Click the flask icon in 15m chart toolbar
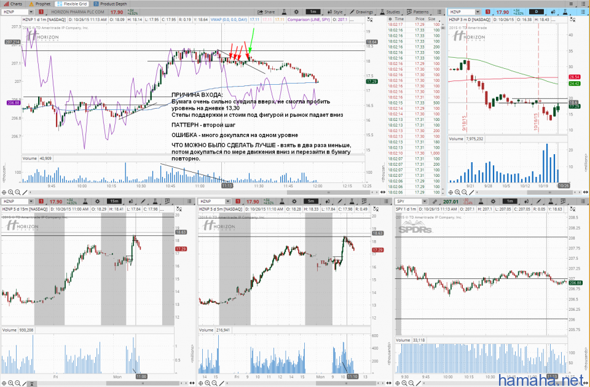The image size is (590, 387). (85, 201)
